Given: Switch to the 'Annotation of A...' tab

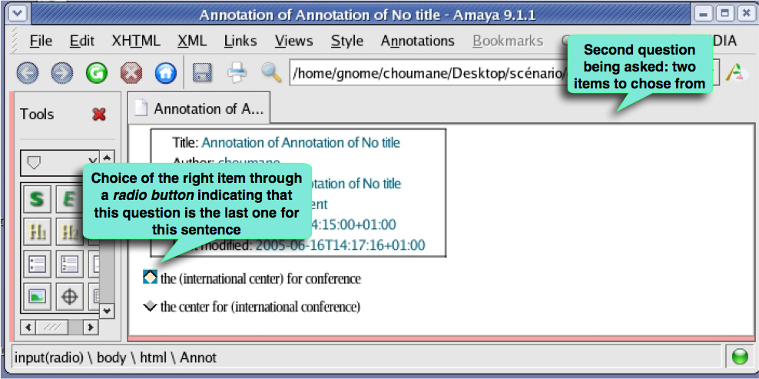Looking at the screenshot, I should click(x=199, y=108).
